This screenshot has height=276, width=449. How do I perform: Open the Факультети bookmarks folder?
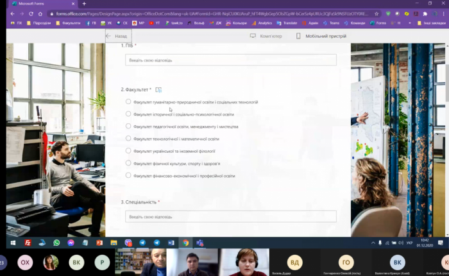pyautogui.click(x=69, y=23)
